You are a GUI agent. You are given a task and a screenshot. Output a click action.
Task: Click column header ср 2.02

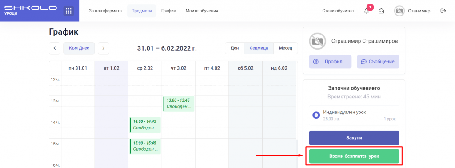coord(145,68)
